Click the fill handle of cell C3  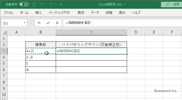[x=127, y=54]
